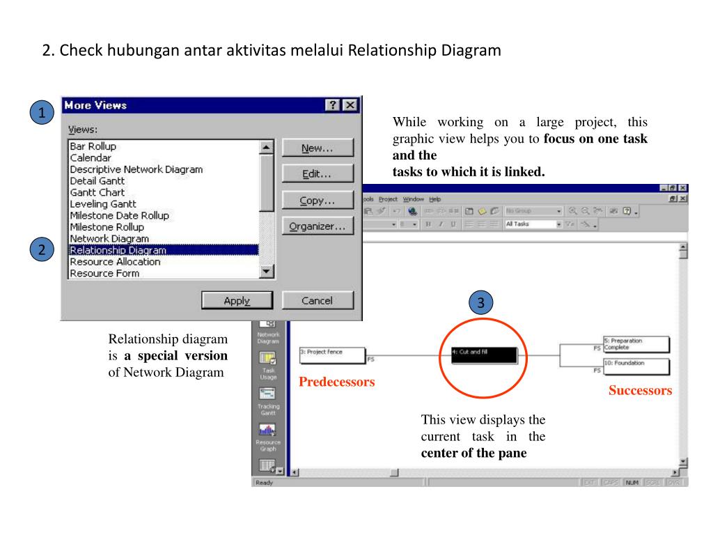Screen dimensions: 713x535
Task: Select Relationship Diagram in Views list
Action: (164, 250)
